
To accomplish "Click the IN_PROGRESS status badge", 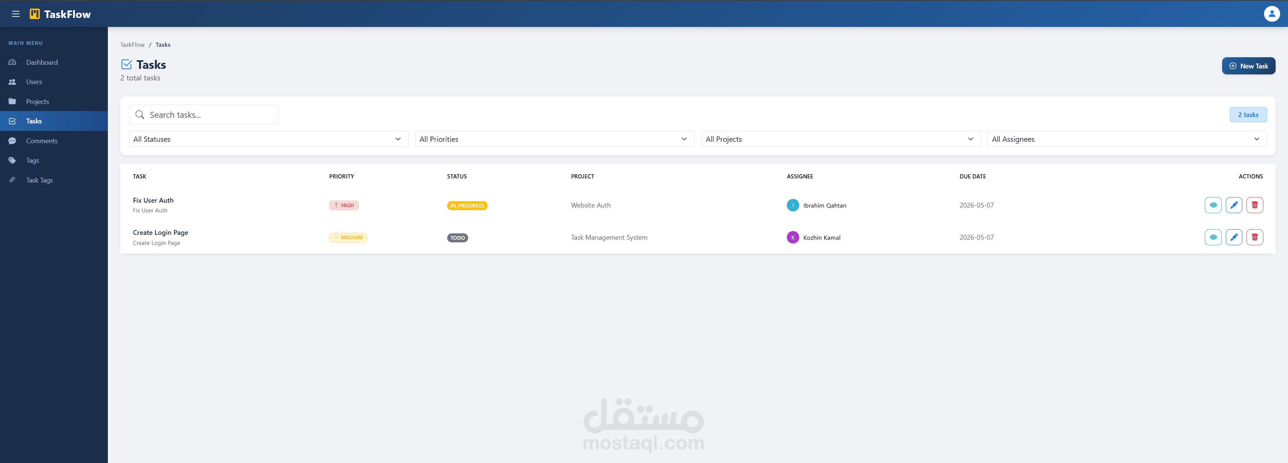I will pyautogui.click(x=467, y=206).
